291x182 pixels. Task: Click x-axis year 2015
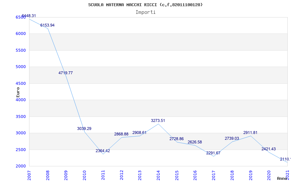coord(177,175)
